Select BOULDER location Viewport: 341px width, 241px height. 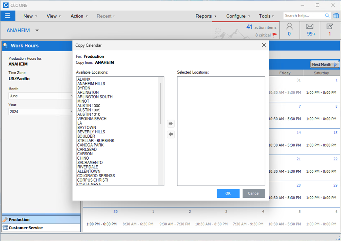click(86, 136)
